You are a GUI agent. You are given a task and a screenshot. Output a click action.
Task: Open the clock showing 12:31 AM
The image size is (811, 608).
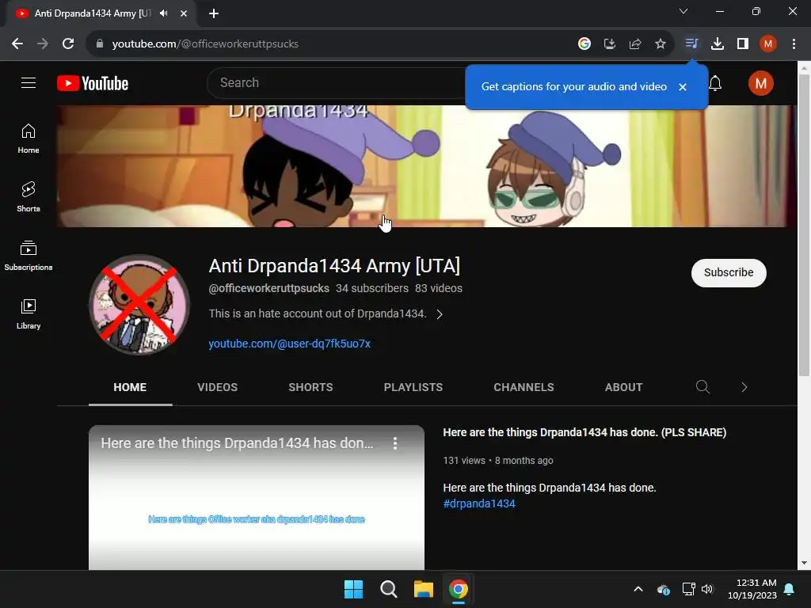752,589
